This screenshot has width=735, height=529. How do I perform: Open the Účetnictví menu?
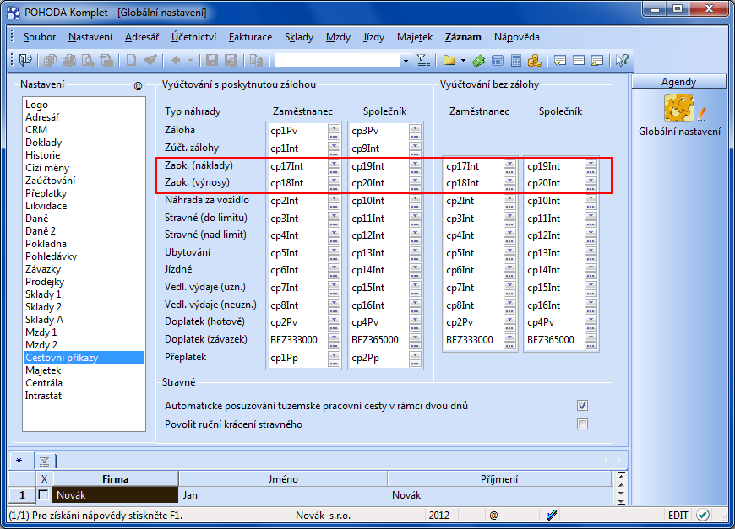tap(193, 37)
